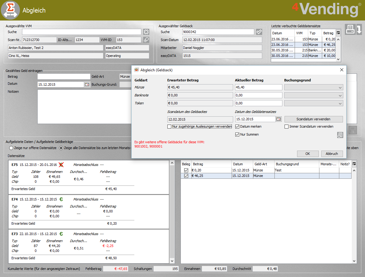Click the floppy disk save icon
365x277 pixels.
(x=352, y=130)
